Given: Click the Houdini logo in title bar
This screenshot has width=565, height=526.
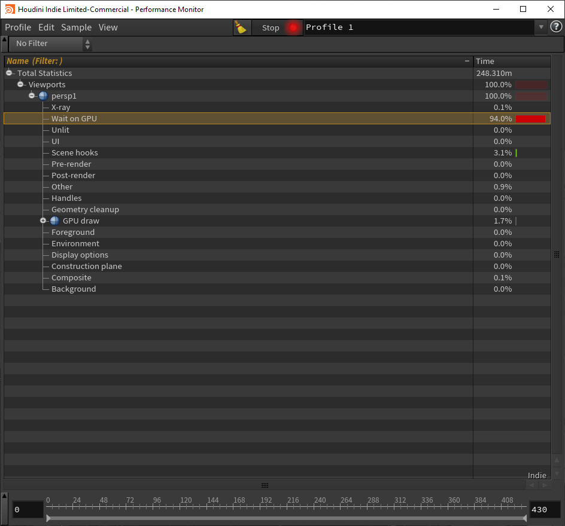Looking at the screenshot, I should point(10,10).
